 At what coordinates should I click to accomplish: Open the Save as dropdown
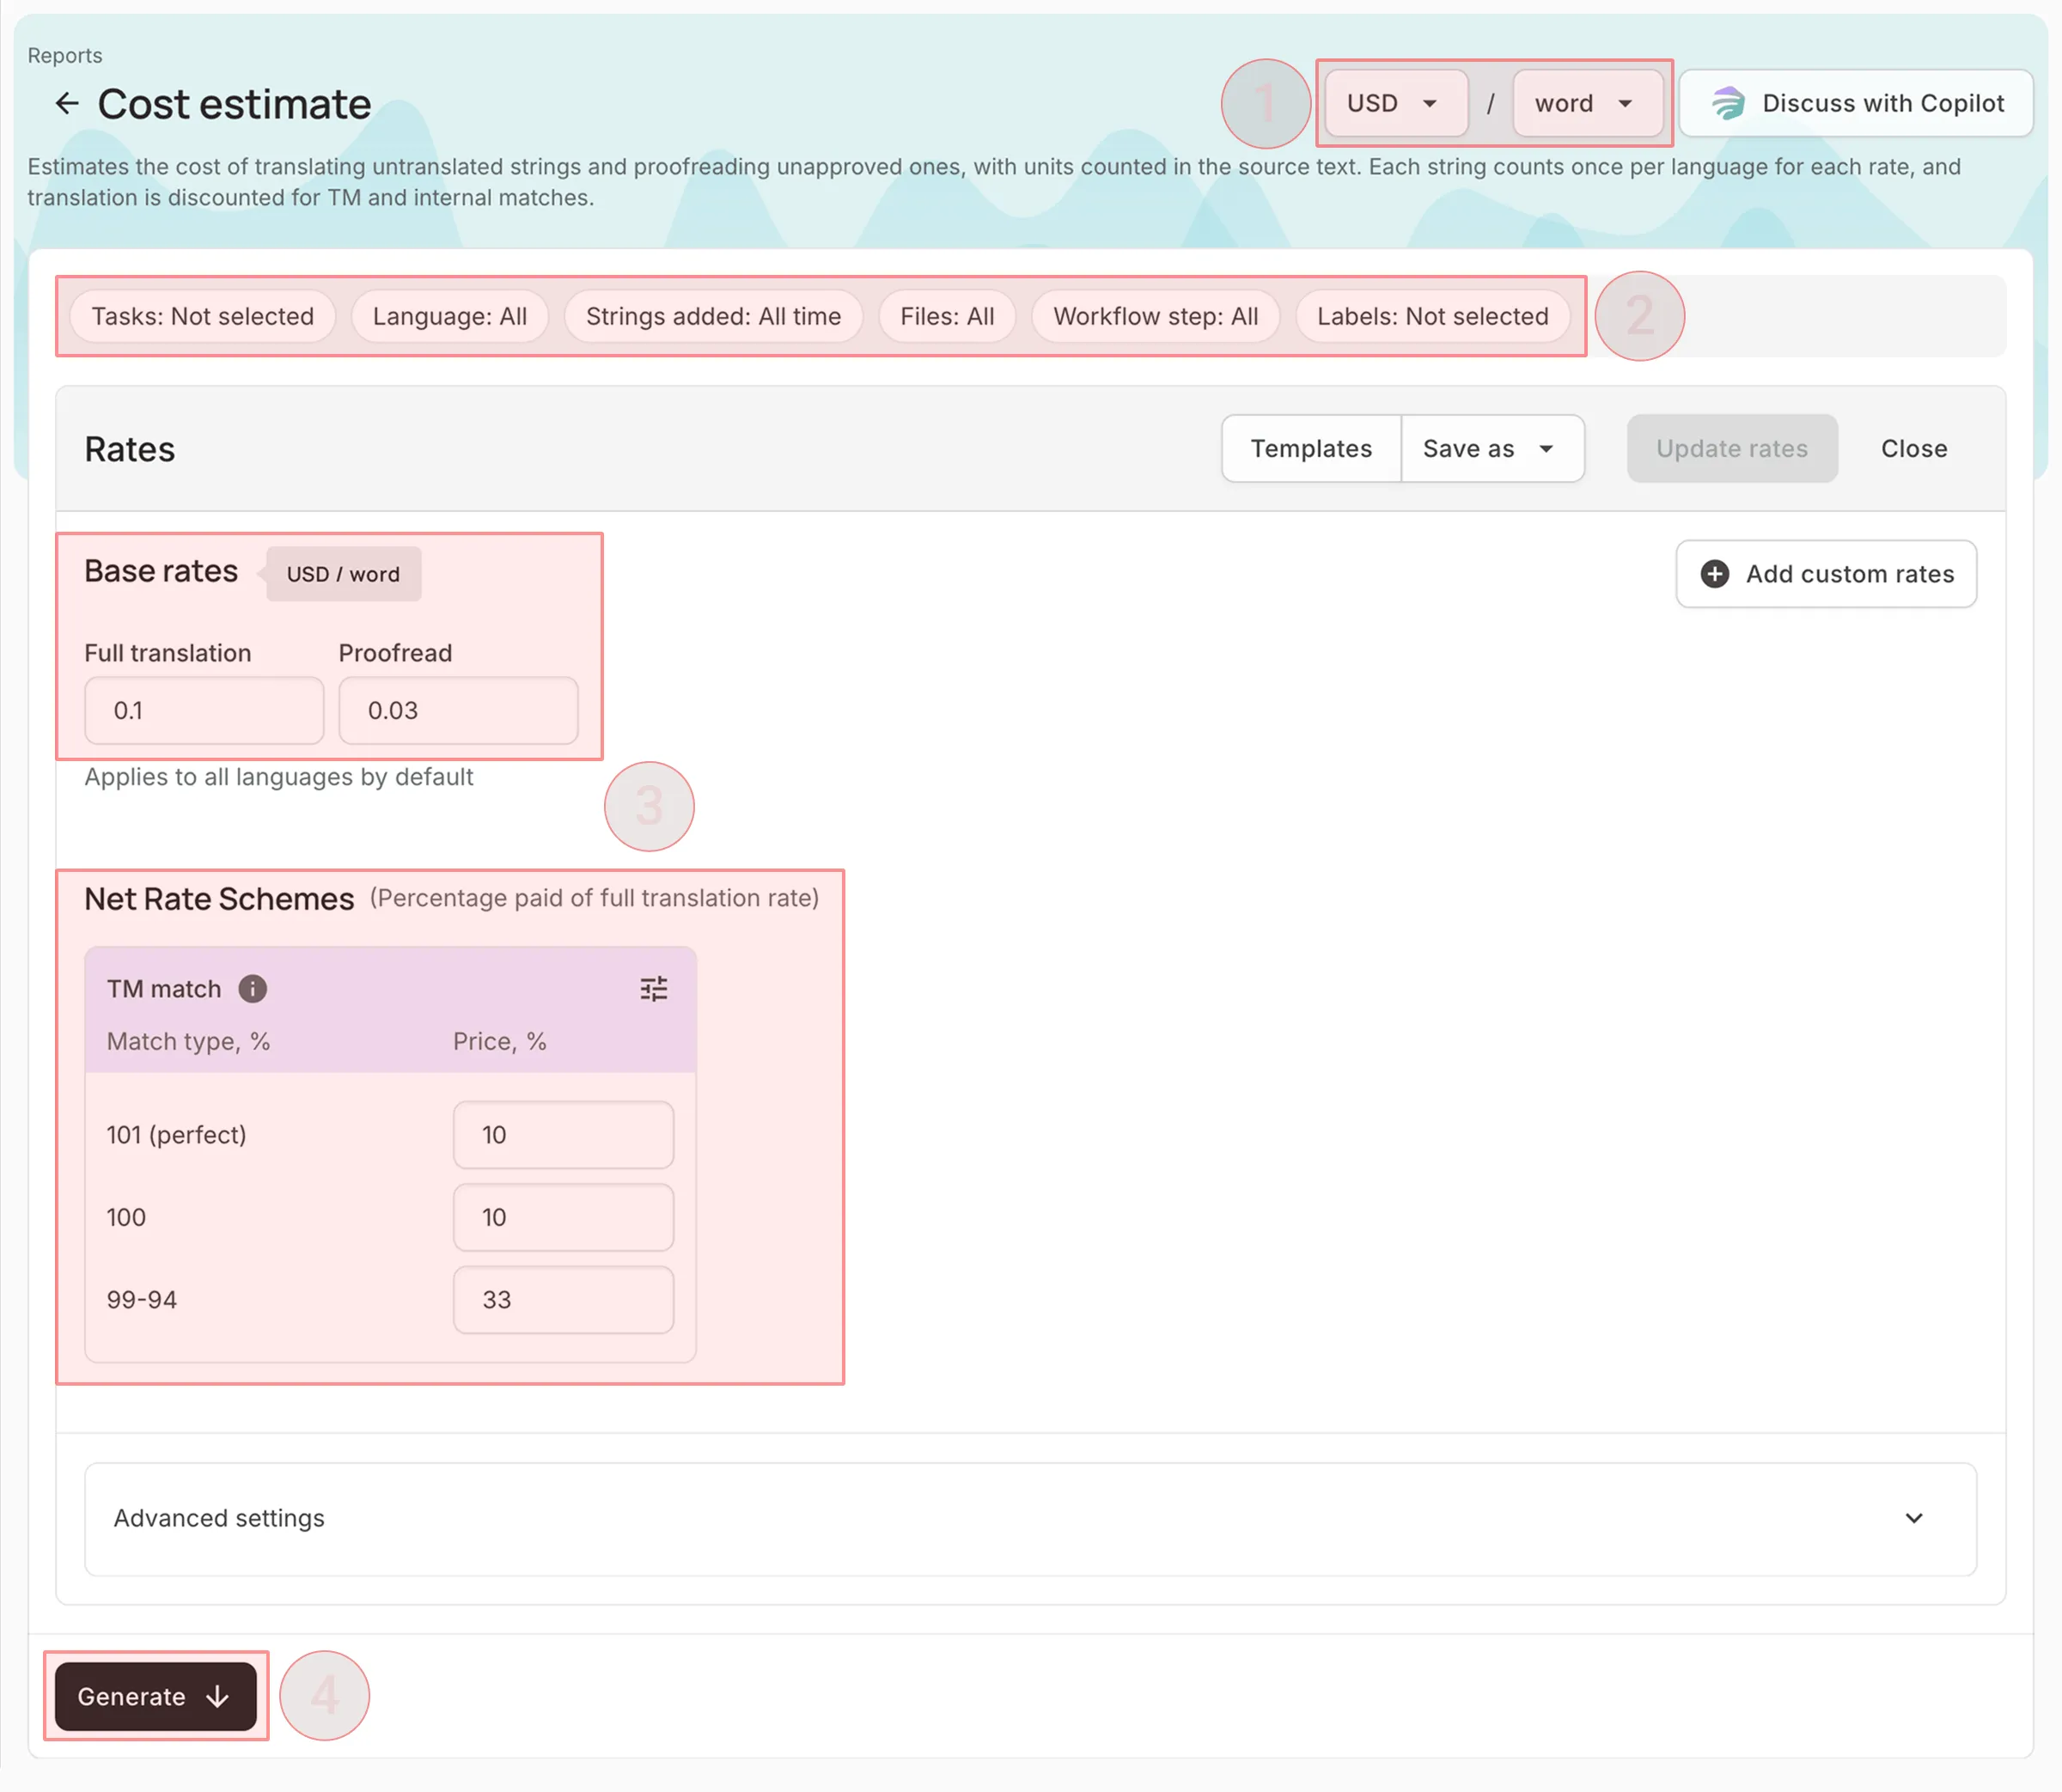click(x=1492, y=448)
